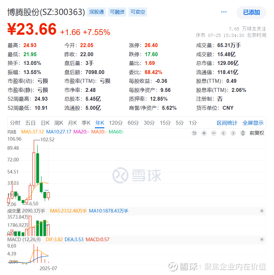Click the MA10:27.17 indicator value
This screenshot has height=275, width=274.
click(59, 132)
